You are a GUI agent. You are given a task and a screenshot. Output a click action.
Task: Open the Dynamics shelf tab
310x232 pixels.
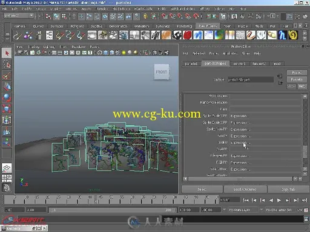tap(163, 26)
